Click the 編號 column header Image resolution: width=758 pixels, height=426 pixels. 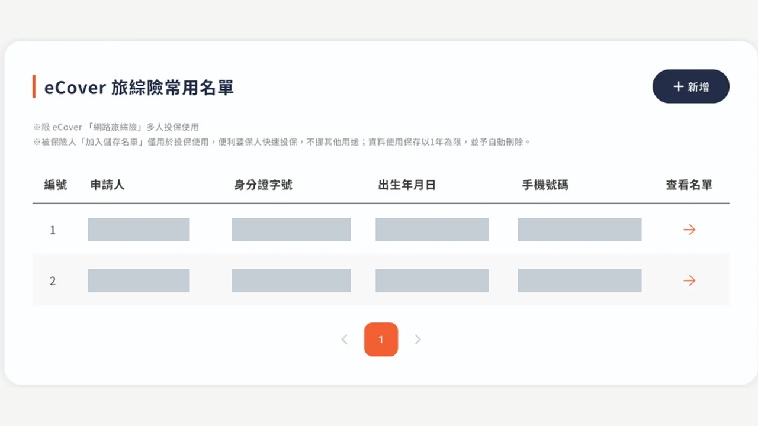pyautogui.click(x=56, y=185)
